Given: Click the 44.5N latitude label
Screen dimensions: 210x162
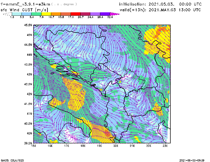Looking at the screenshot, I should click(x=28, y=45).
